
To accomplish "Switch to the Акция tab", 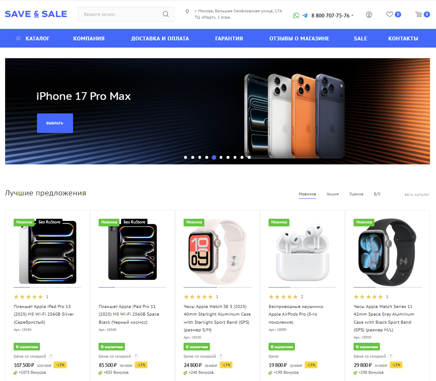I will tap(333, 194).
